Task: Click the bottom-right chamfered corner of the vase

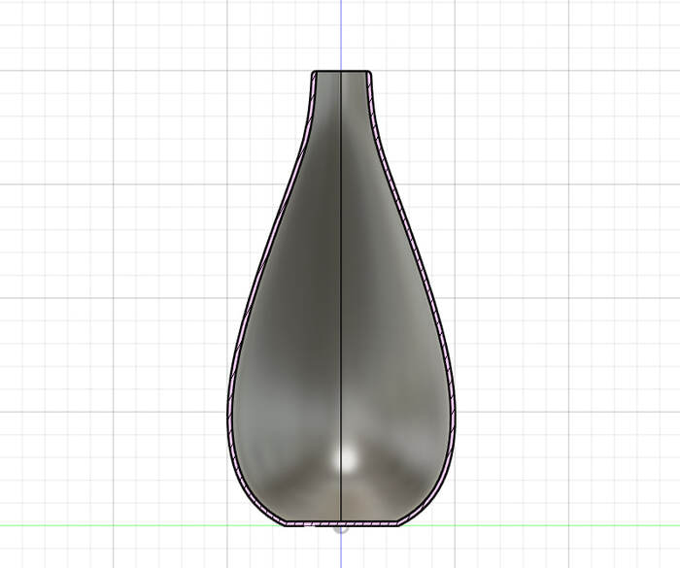Action: pyautogui.click(x=409, y=519)
